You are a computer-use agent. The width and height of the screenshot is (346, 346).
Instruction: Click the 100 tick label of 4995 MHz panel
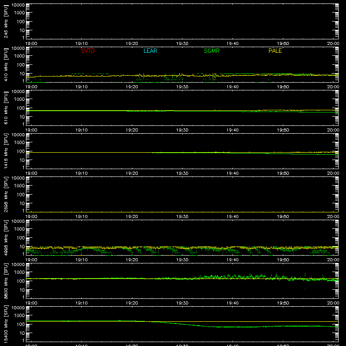[x=21, y=238]
